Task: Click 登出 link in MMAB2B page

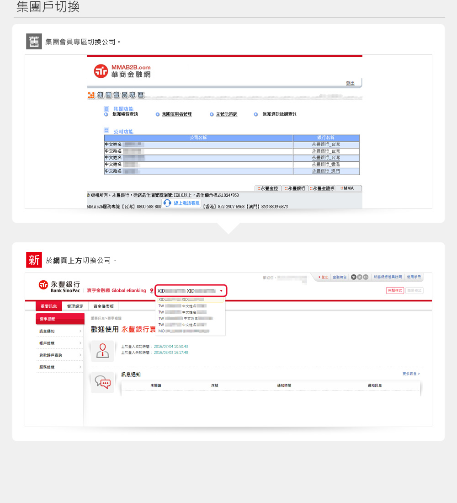Action: click(x=350, y=83)
